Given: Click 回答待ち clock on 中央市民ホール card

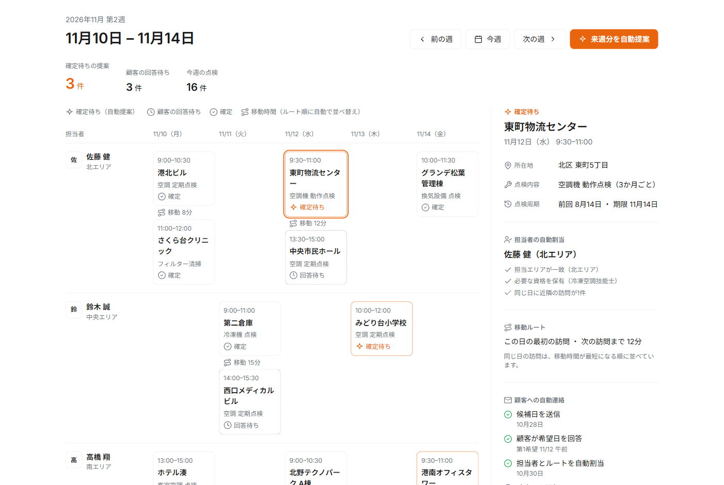Looking at the screenshot, I should coord(293,276).
